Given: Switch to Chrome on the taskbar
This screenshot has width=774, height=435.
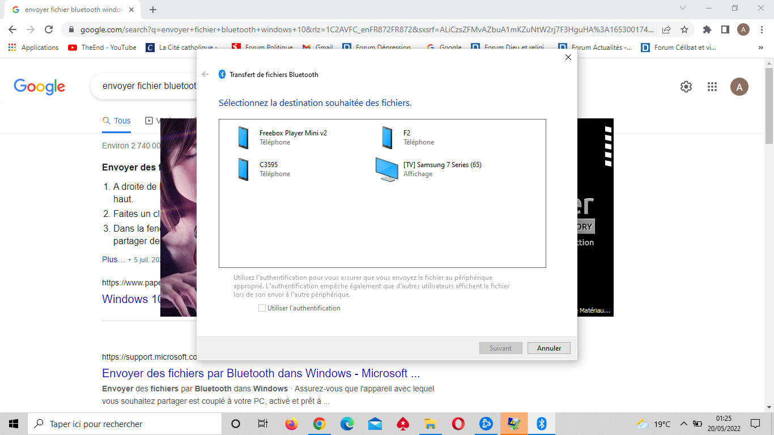Looking at the screenshot, I should [319, 424].
